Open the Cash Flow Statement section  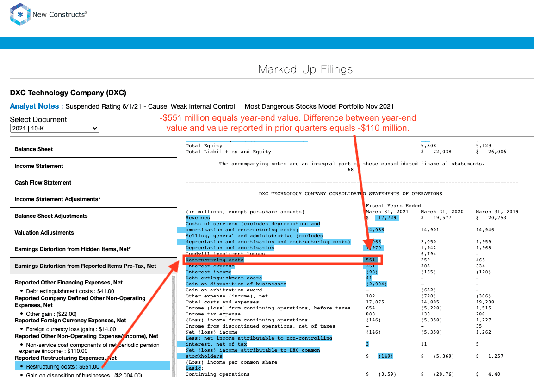coord(93,183)
